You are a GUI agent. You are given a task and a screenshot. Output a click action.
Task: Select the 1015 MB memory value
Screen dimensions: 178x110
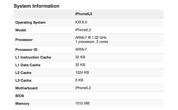82,103
